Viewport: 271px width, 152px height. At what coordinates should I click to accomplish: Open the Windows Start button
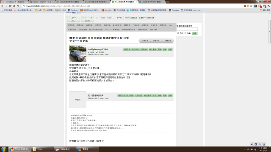(x=4, y=149)
